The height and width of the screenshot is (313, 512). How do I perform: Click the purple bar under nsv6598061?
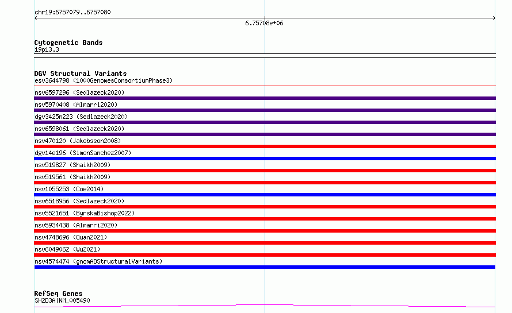pos(265,134)
